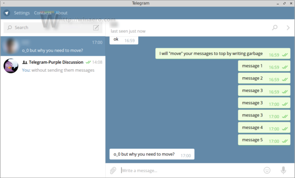
Task: Record a voice message with microphone icon
Action: [x=283, y=170]
